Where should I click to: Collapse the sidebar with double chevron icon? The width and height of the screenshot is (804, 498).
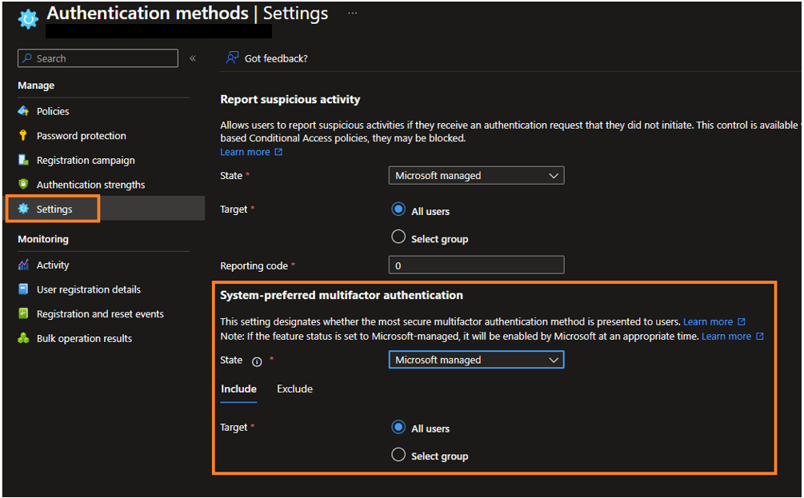pos(193,58)
